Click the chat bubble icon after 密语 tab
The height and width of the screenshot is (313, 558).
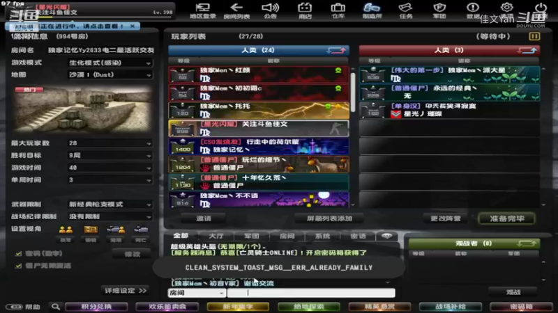(x=387, y=236)
